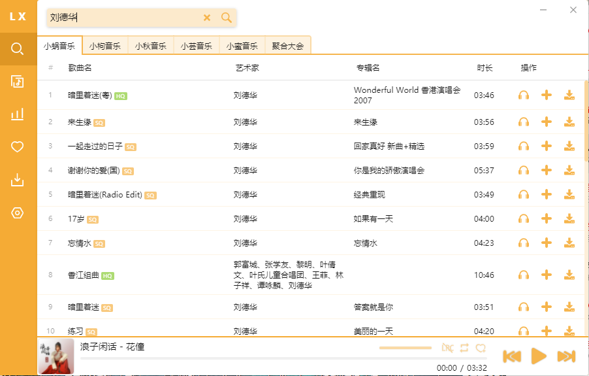589x376 pixels.
Task: Click the magnifier search button in search box
Action: click(x=226, y=18)
